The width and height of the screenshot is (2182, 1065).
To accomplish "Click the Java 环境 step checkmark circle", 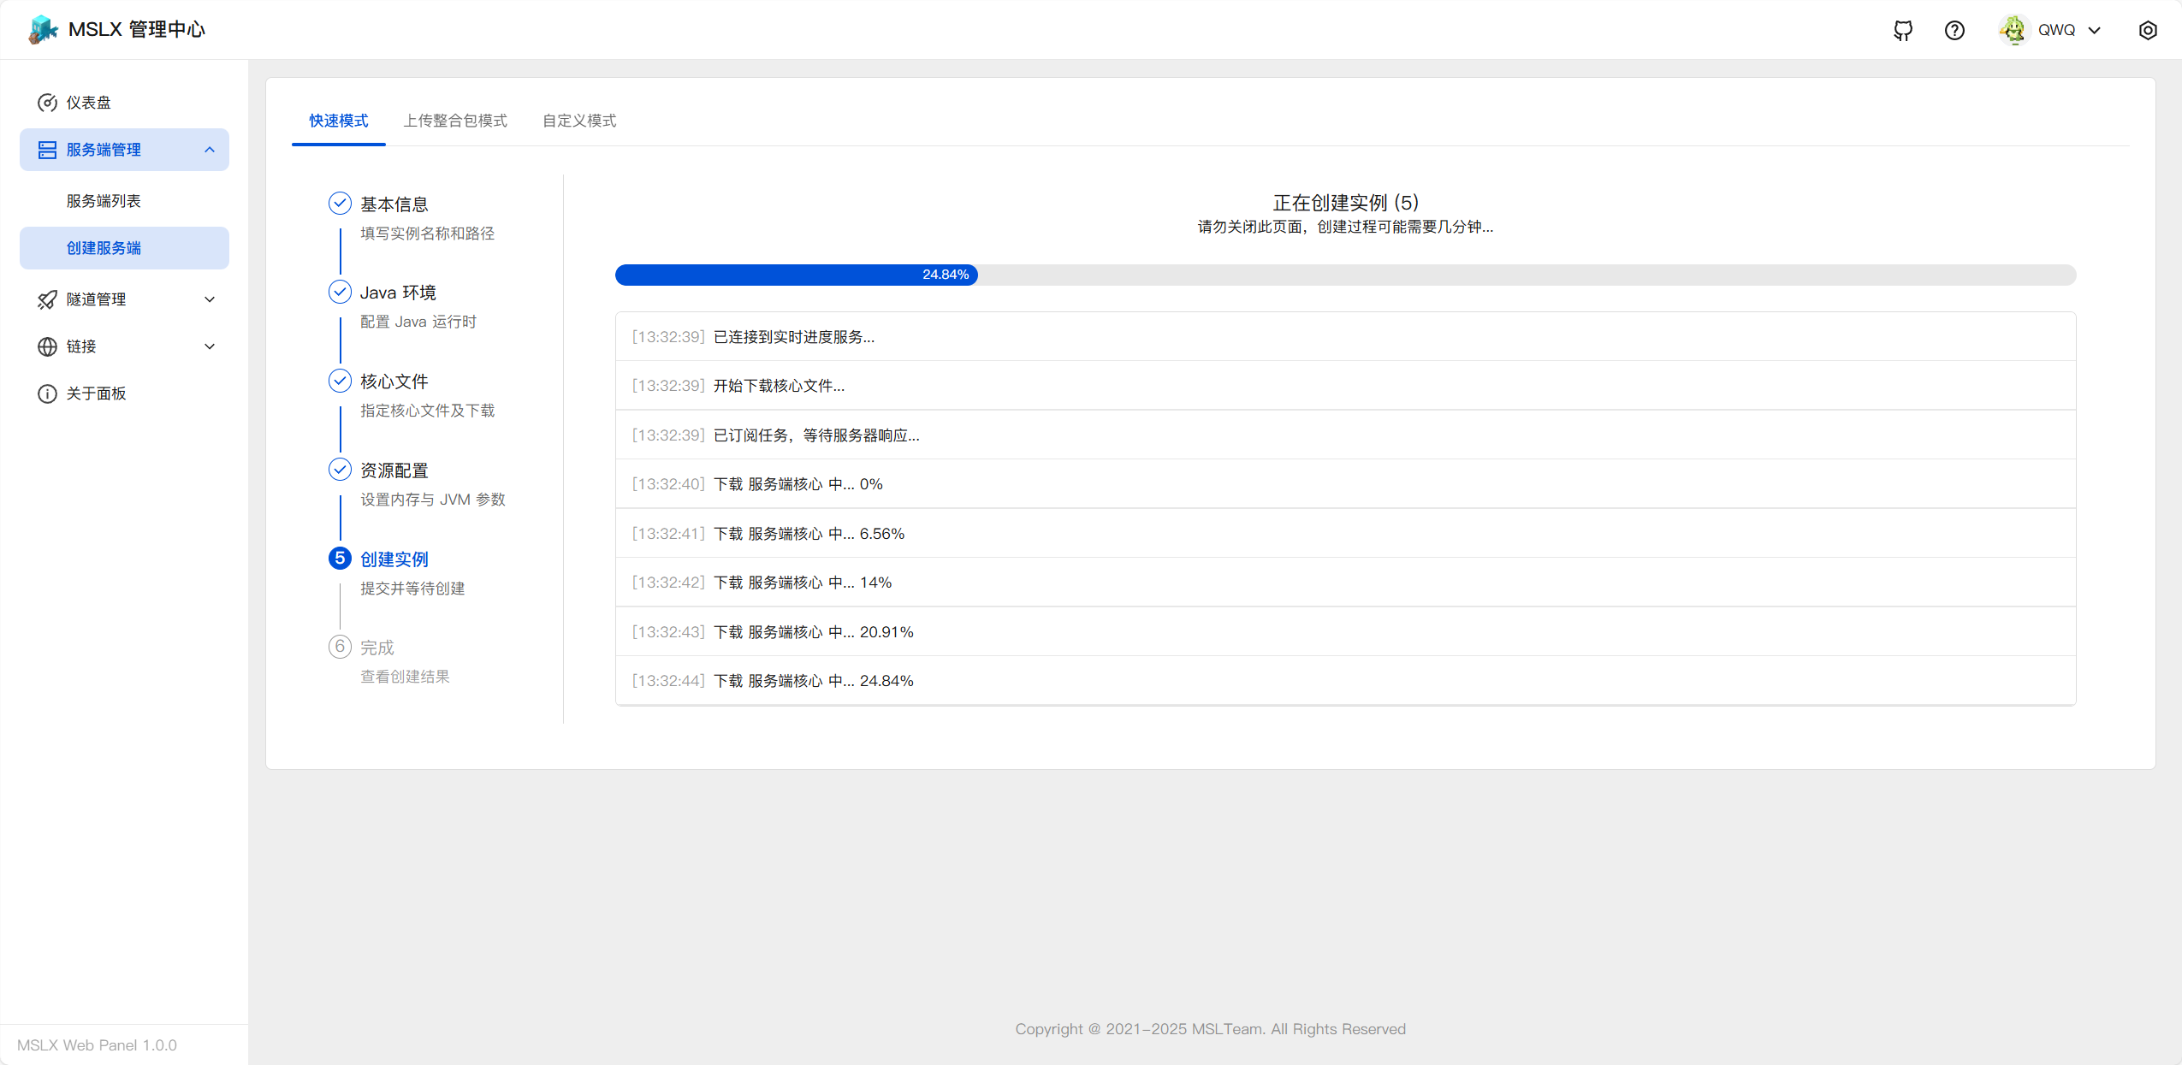I will click(x=340, y=292).
